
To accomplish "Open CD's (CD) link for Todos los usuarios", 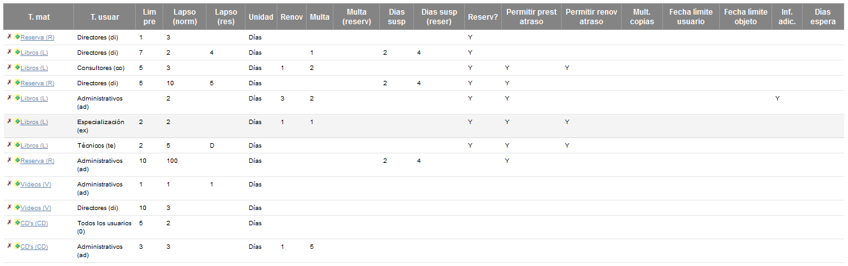I will [x=34, y=223].
